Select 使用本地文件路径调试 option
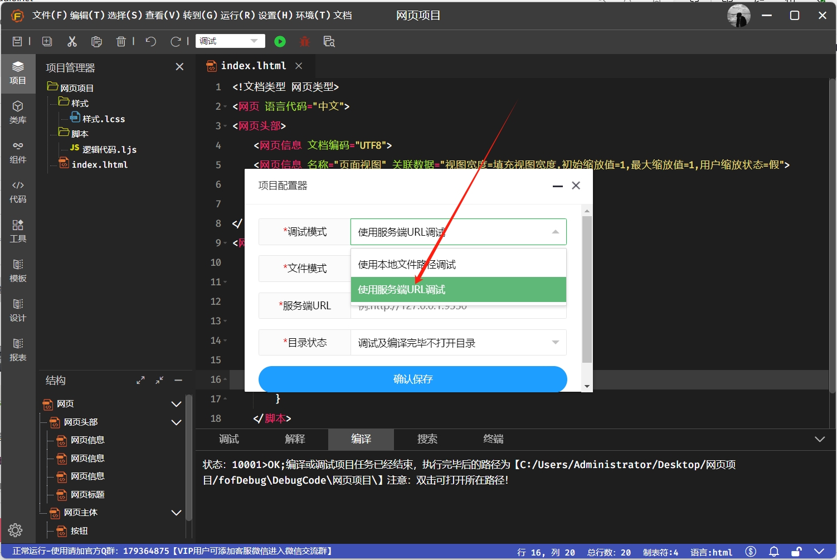This screenshot has width=837, height=560. click(x=459, y=264)
